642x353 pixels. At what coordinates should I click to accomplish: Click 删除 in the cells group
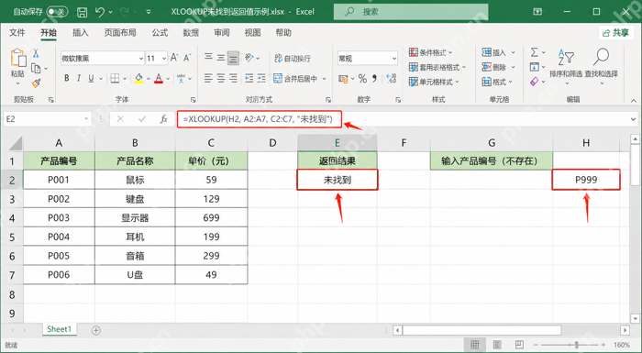(x=498, y=67)
